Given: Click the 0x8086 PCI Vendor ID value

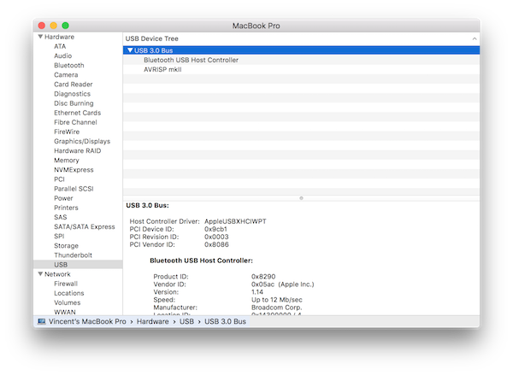Looking at the screenshot, I should (x=216, y=244).
